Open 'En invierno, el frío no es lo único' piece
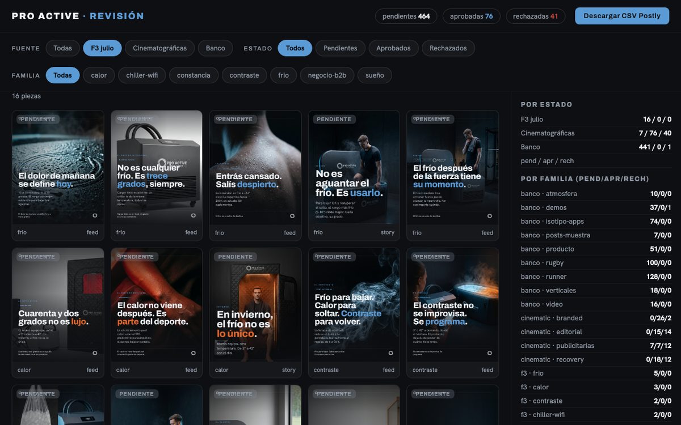Image resolution: width=681 pixels, height=425 pixels. pos(255,313)
